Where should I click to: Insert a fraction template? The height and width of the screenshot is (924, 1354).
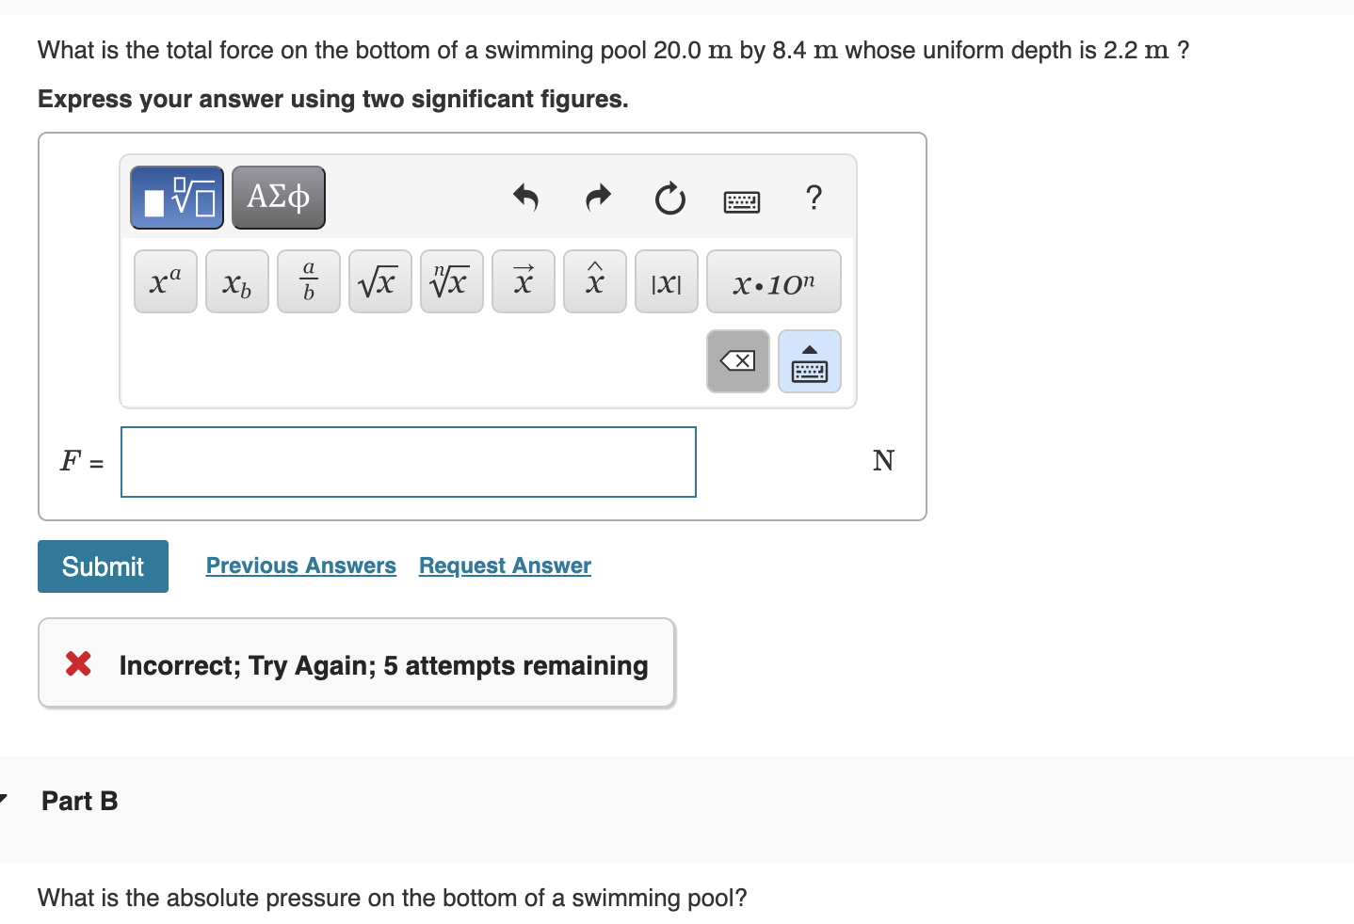click(x=308, y=280)
